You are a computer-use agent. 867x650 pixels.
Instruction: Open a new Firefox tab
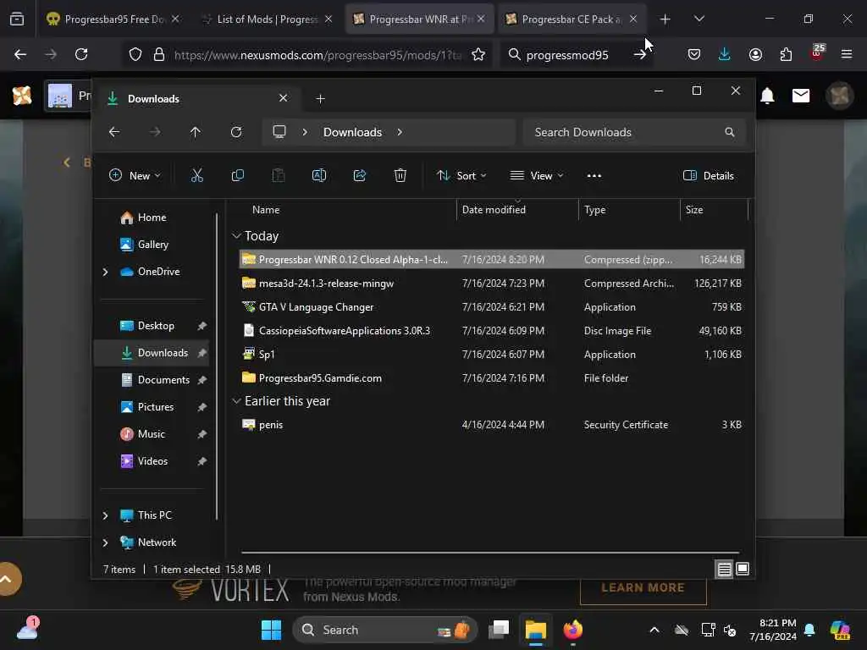pyautogui.click(x=665, y=19)
